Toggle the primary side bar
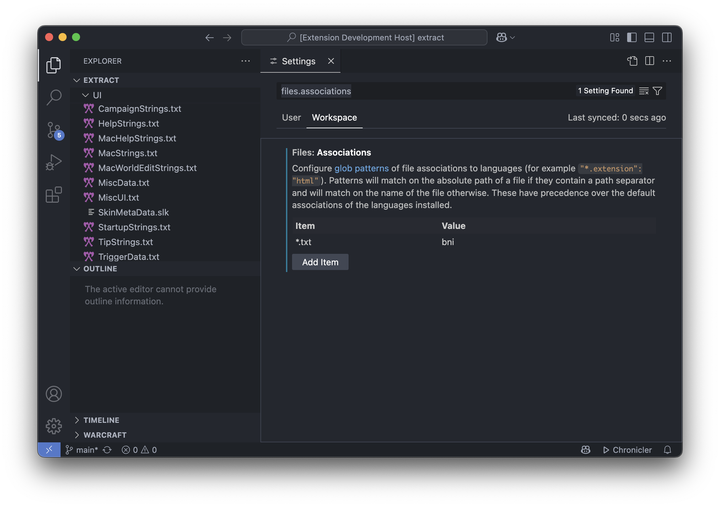 [x=632, y=37]
